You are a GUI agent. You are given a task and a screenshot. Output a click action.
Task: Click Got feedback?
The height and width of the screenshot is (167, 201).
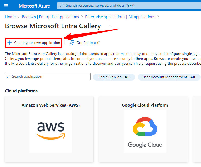click(x=88, y=43)
